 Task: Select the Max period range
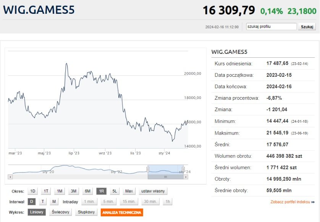click(x=129, y=191)
